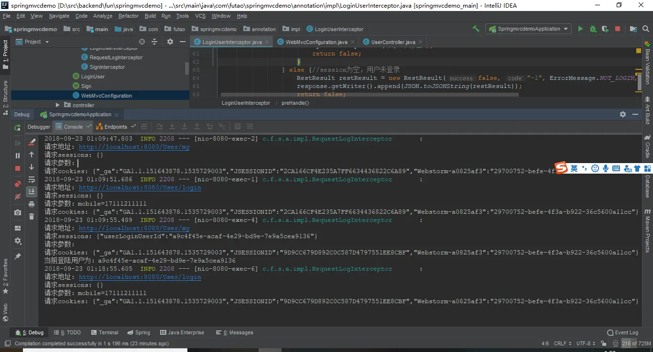Screen dimensions: 653x352
Task: Click the yellow inspection warning indicator square
Action: (x=639, y=50)
